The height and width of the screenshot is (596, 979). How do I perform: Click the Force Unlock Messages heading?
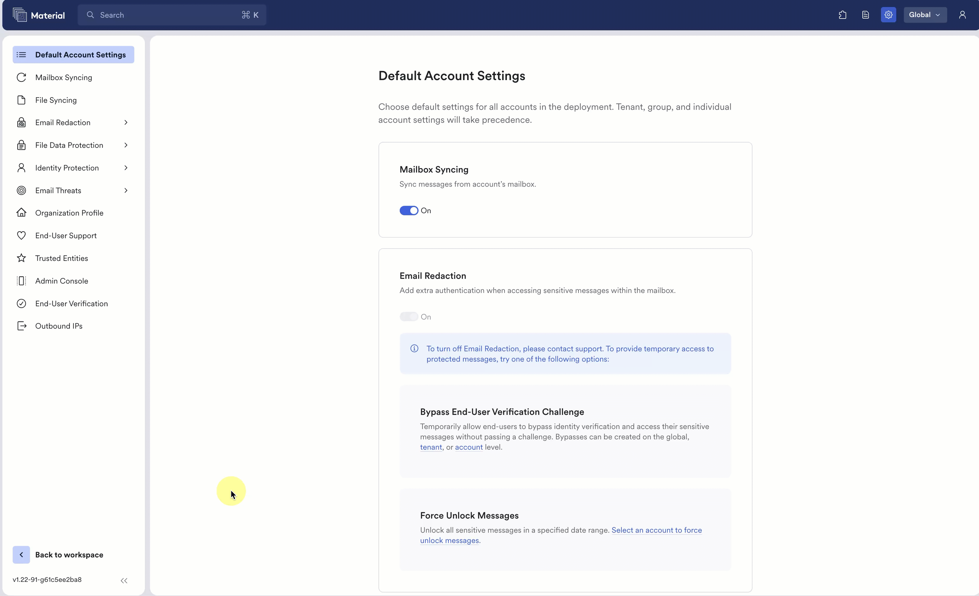469,515
